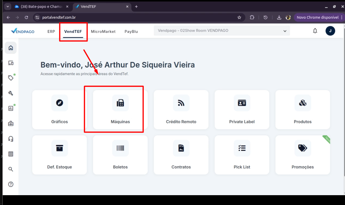The height and width of the screenshot is (205, 345).
Task: Open the help question mark icon
Action: click(x=10, y=184)
